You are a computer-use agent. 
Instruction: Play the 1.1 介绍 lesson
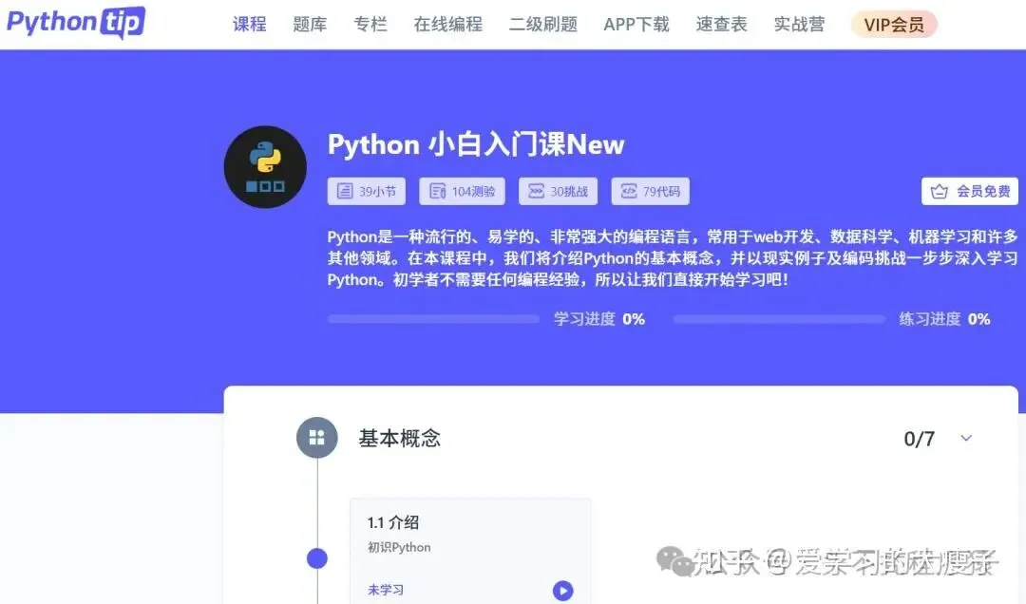point(562,591)
